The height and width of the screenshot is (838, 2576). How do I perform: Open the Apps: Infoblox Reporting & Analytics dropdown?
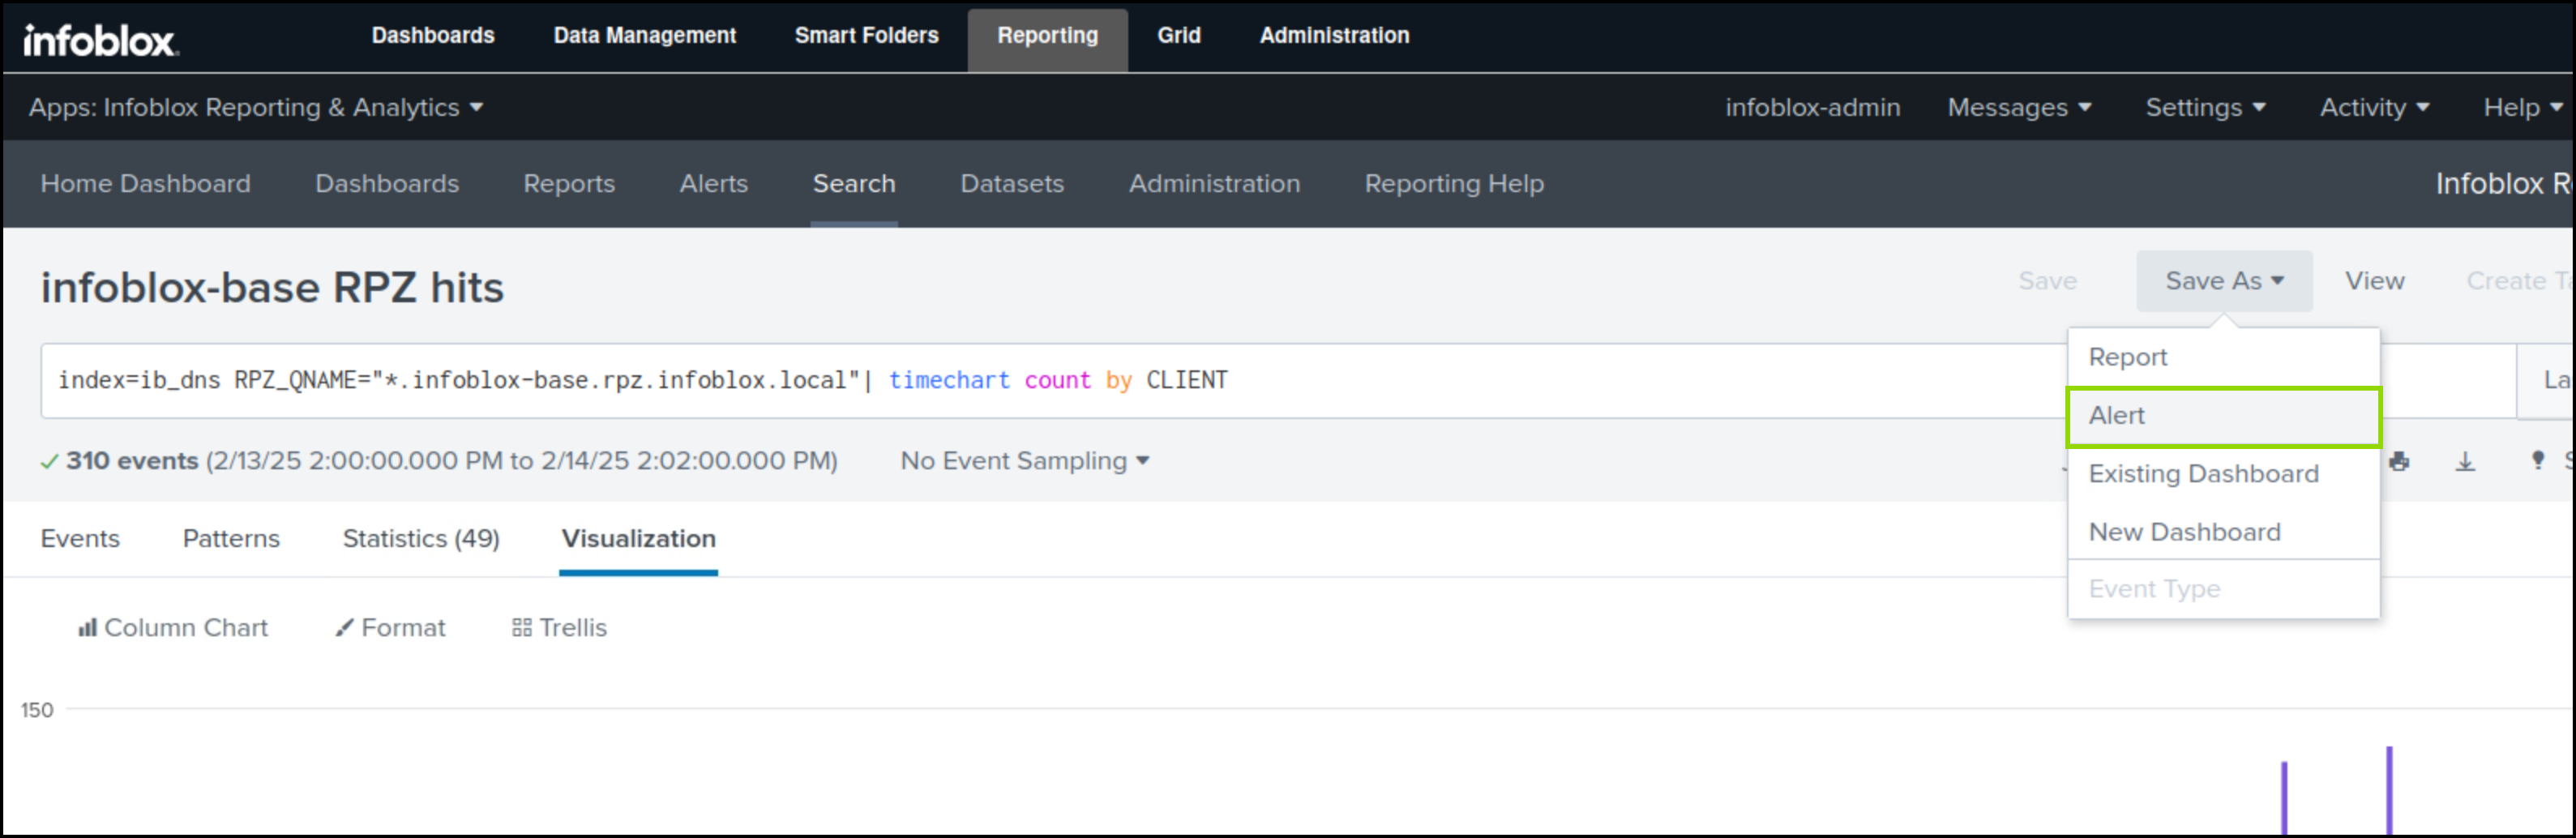click(x=255, y=107)
